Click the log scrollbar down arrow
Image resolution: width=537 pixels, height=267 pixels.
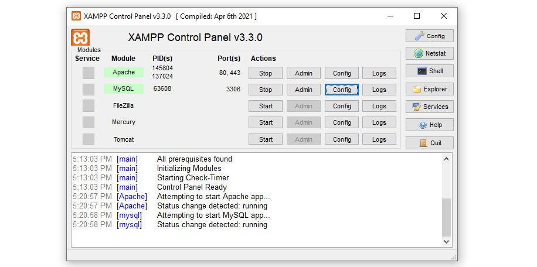tap(446, 241)
